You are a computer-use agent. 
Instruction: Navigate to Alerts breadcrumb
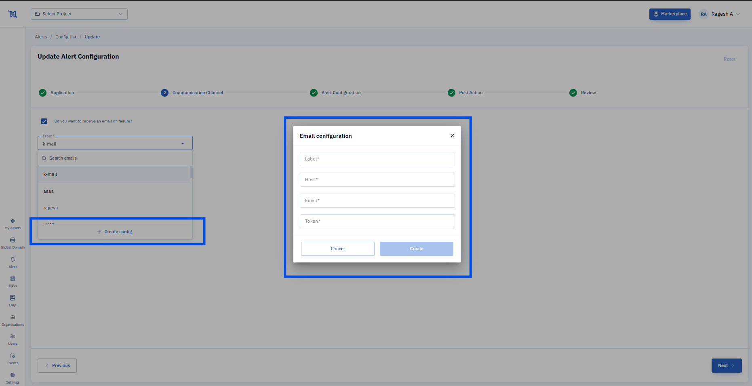click(x=41, y=37)
